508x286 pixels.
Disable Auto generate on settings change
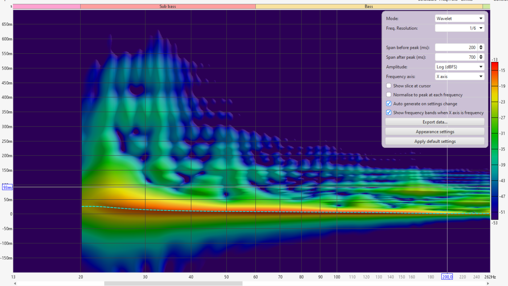click(389, 104)
